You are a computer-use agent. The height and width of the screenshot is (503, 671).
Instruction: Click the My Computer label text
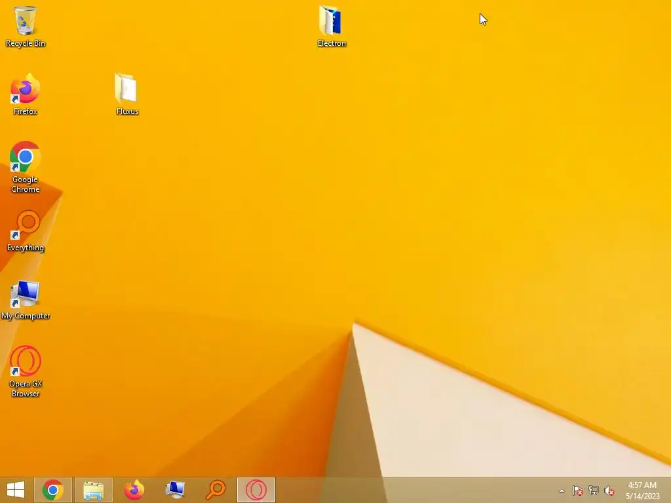point(26,316)
